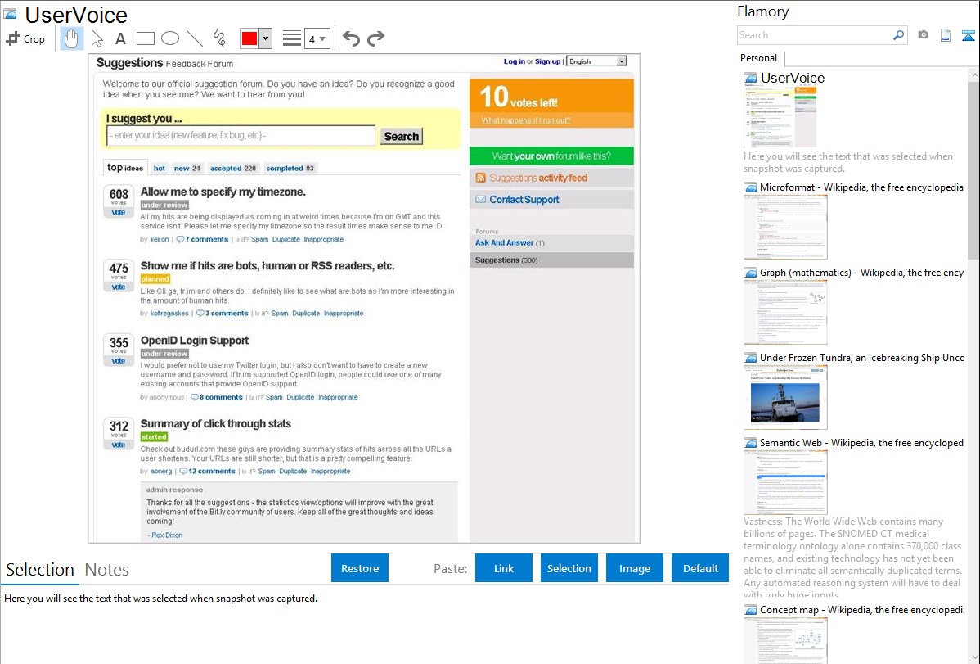The height and width of the screenshot is (664, 980).
Task: Choose the arrow pointer tool
Action: click(x=97, y=38)
